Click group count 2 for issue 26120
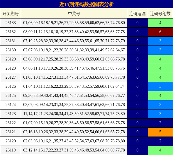The height and width of the screenshot is (155, 173). pos(160,141)
